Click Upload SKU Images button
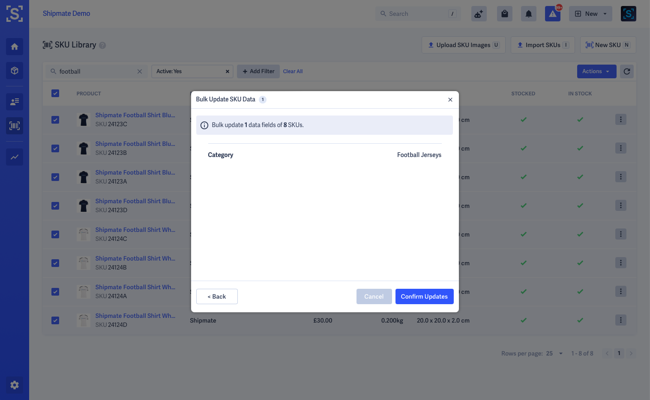This screenshot has height=400, width=650. point(464,45)
